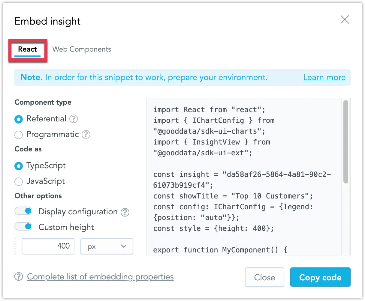
Task: Open help tooltip next to Programmatic
Action: pyautogui.click(x=86, y=135)
